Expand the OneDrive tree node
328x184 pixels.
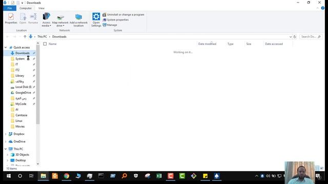[6, 142]
